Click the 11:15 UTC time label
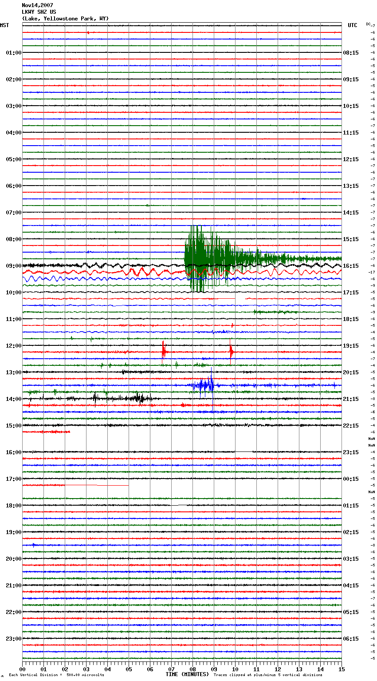The width and height of the screenshot is (377, 681). (x=351, y=133)
